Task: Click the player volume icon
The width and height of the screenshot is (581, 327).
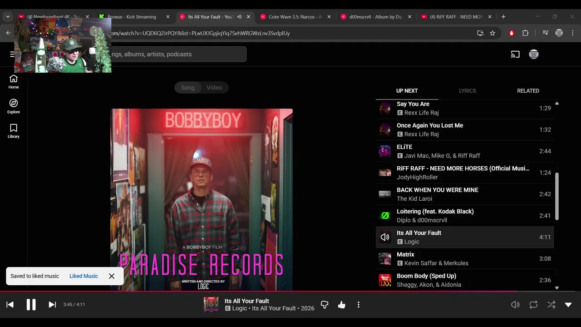Action: [515, 305]
